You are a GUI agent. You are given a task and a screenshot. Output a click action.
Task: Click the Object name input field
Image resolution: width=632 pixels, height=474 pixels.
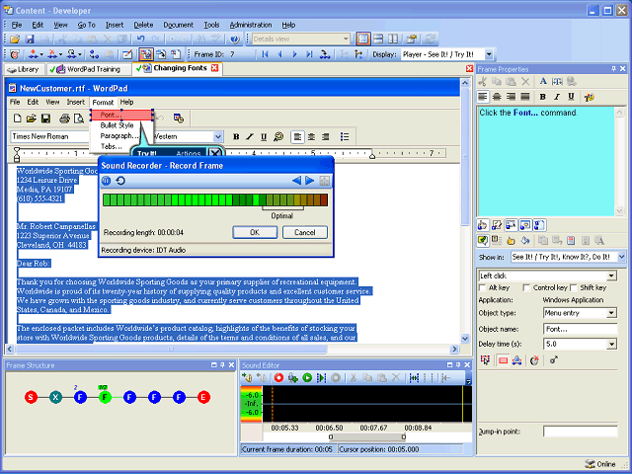(580, 329)
